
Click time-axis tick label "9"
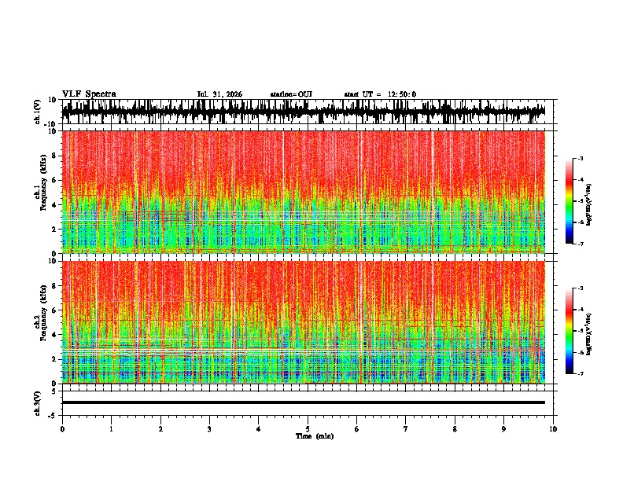(x=503, y=429)
